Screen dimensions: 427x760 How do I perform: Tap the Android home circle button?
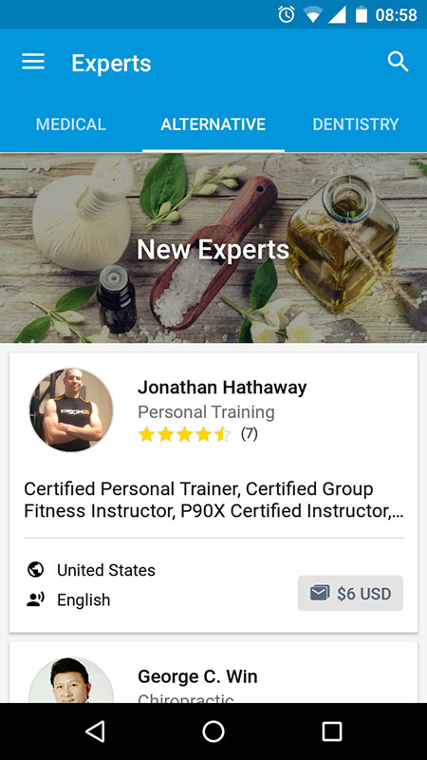pos(213,731)
